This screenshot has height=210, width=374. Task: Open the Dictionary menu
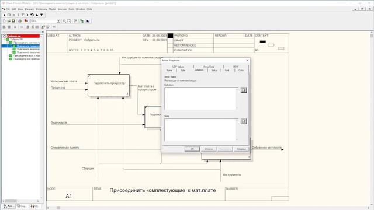[41, 9]
